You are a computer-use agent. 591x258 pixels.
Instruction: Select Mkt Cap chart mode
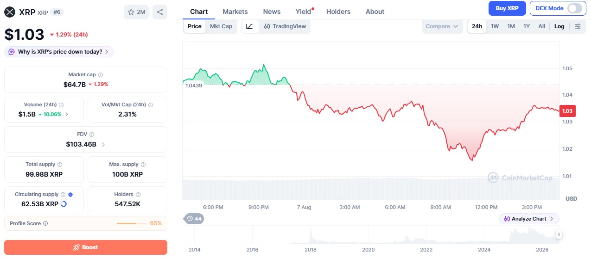[x=221, y=26]
